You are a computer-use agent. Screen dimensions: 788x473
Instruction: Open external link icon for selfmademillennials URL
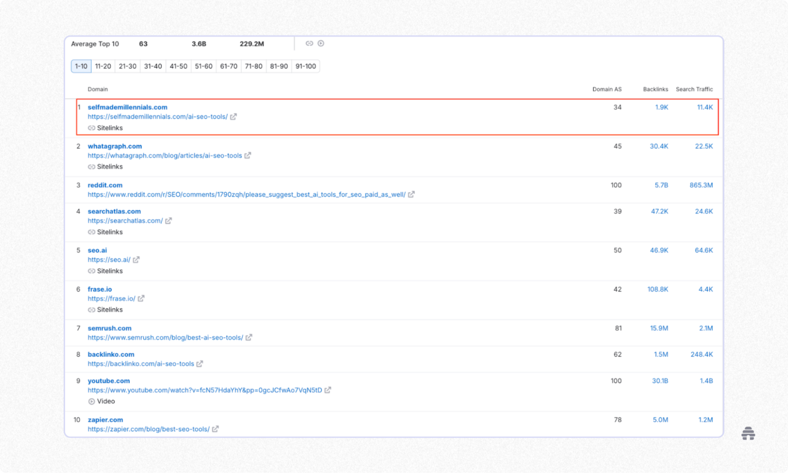234,117
